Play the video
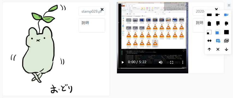This screenshot has width=233, height=98. [x=123, y=62]
